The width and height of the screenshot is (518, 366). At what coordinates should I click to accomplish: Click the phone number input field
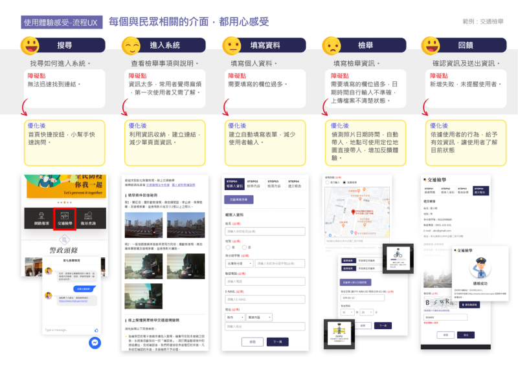pos(265,281)
